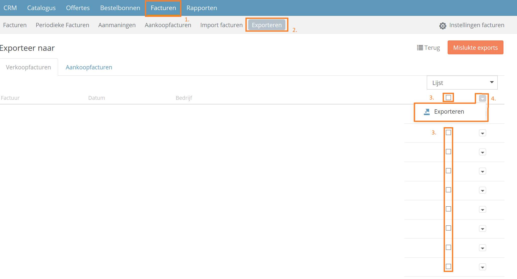517x279 pixels.
Task: Click the header row dropdown arrow
Action: click(482, 99)
